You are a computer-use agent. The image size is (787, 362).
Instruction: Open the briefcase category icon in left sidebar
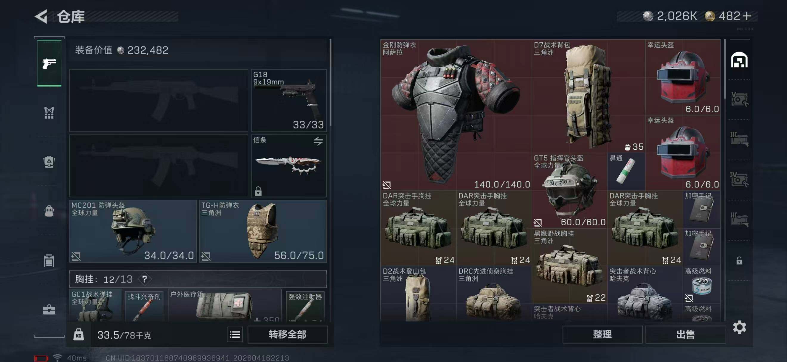click(49, 310)
